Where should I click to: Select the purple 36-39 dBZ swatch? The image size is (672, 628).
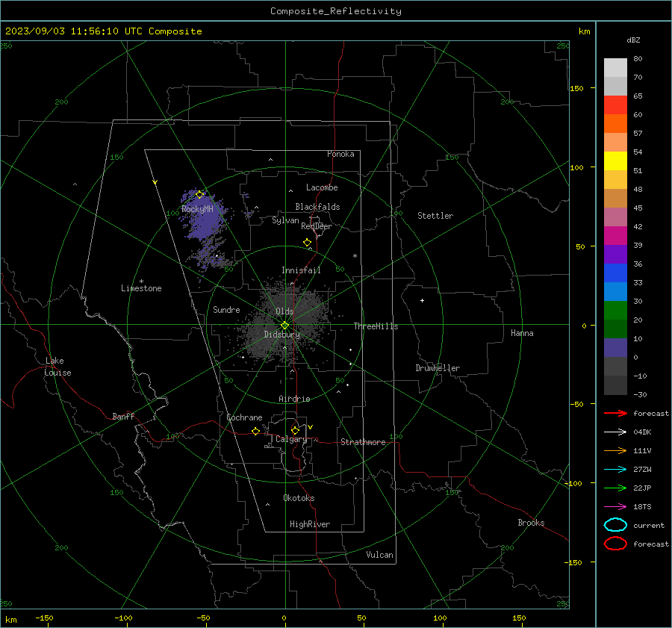click(x=615, y=255)
